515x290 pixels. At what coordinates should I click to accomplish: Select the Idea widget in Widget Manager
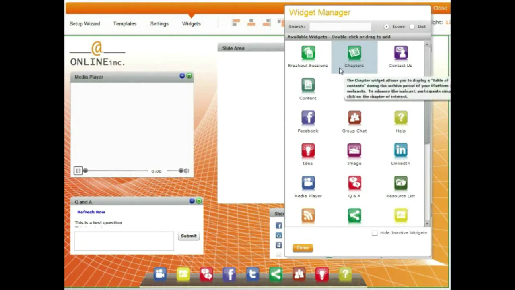click(x=308, y=151)
